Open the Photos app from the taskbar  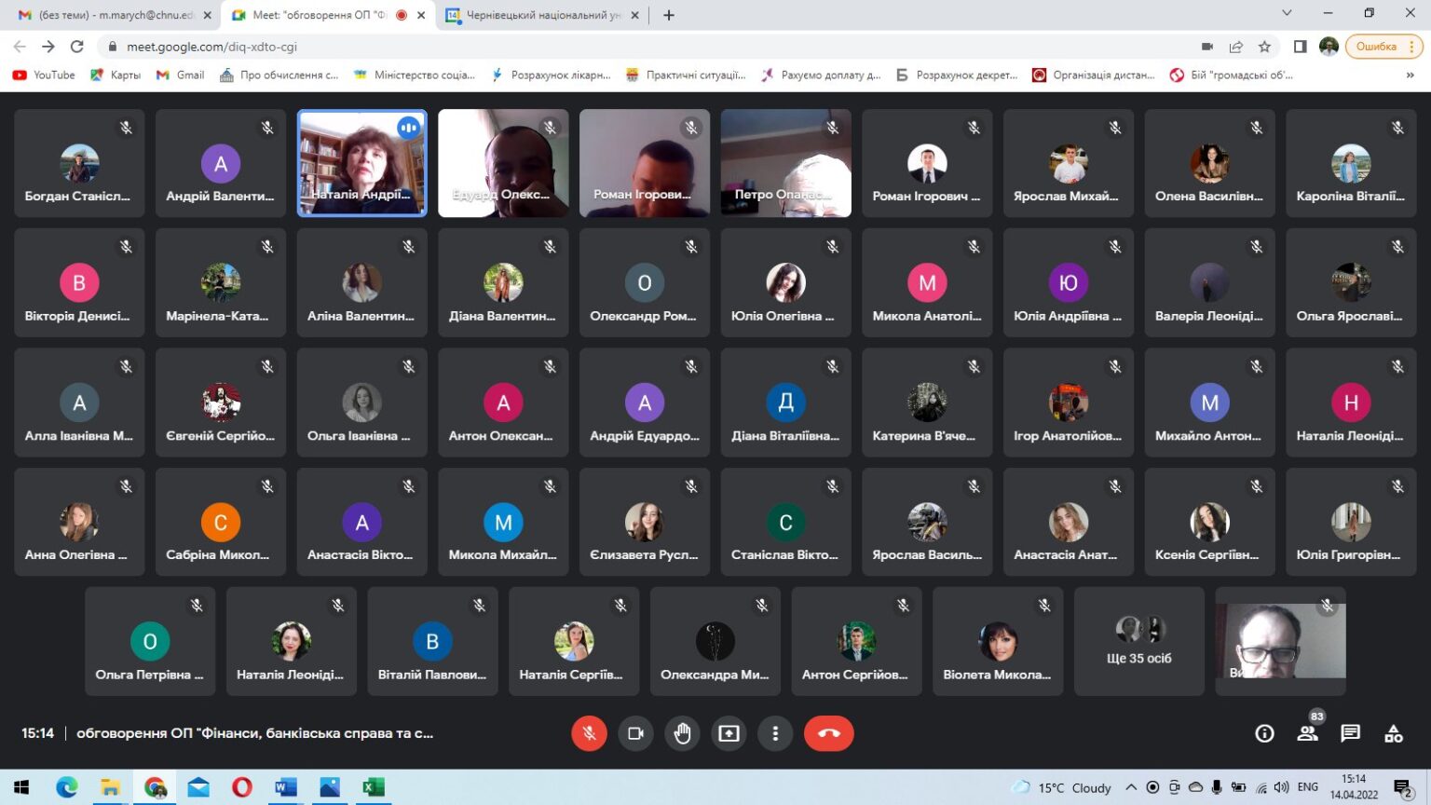tap(330, 787)
